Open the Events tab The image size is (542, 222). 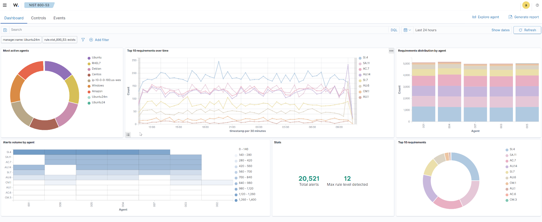59,18
